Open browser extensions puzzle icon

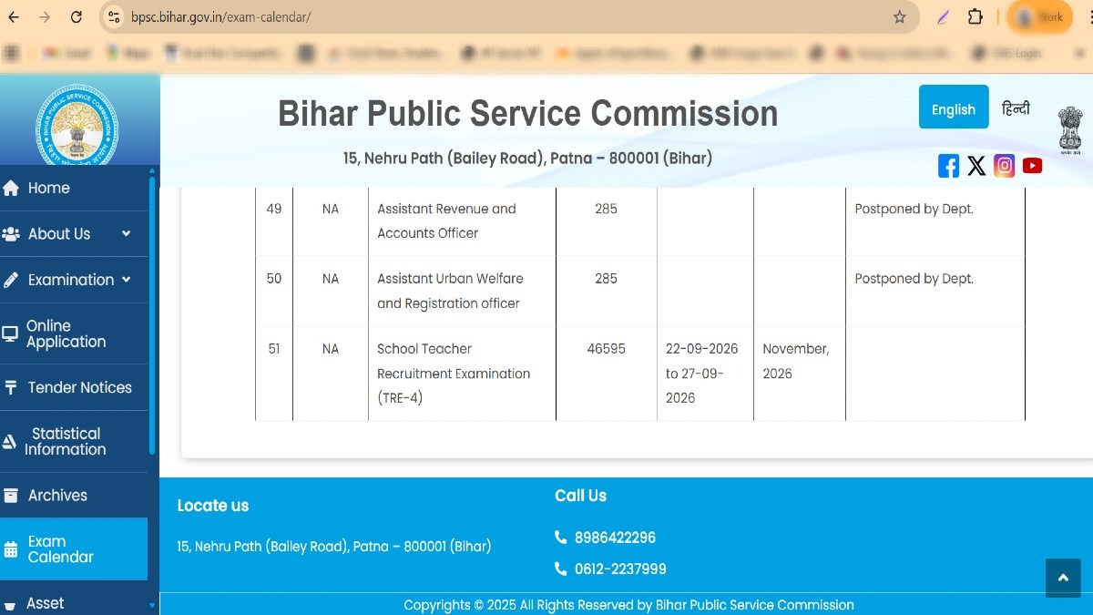(975, 17)
